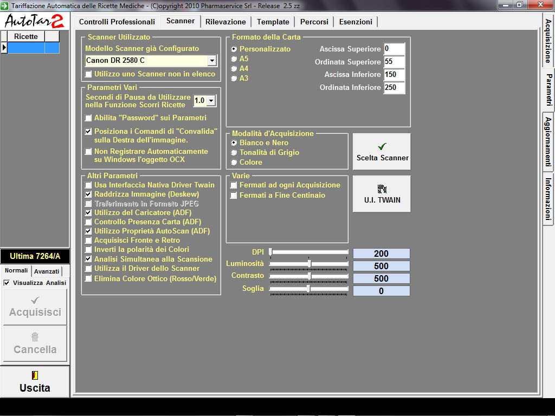Click the application icon in title bar

pyautogui.click(x=5, y=5)
